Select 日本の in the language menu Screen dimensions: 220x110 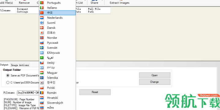click(58, 33)
